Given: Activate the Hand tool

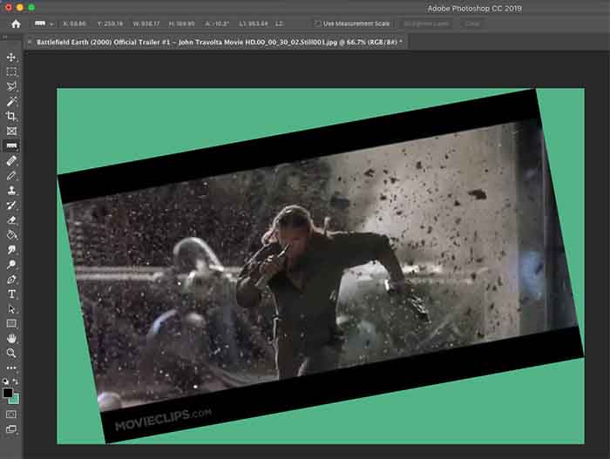Looking at the screenshot, I should click(11, 338).
